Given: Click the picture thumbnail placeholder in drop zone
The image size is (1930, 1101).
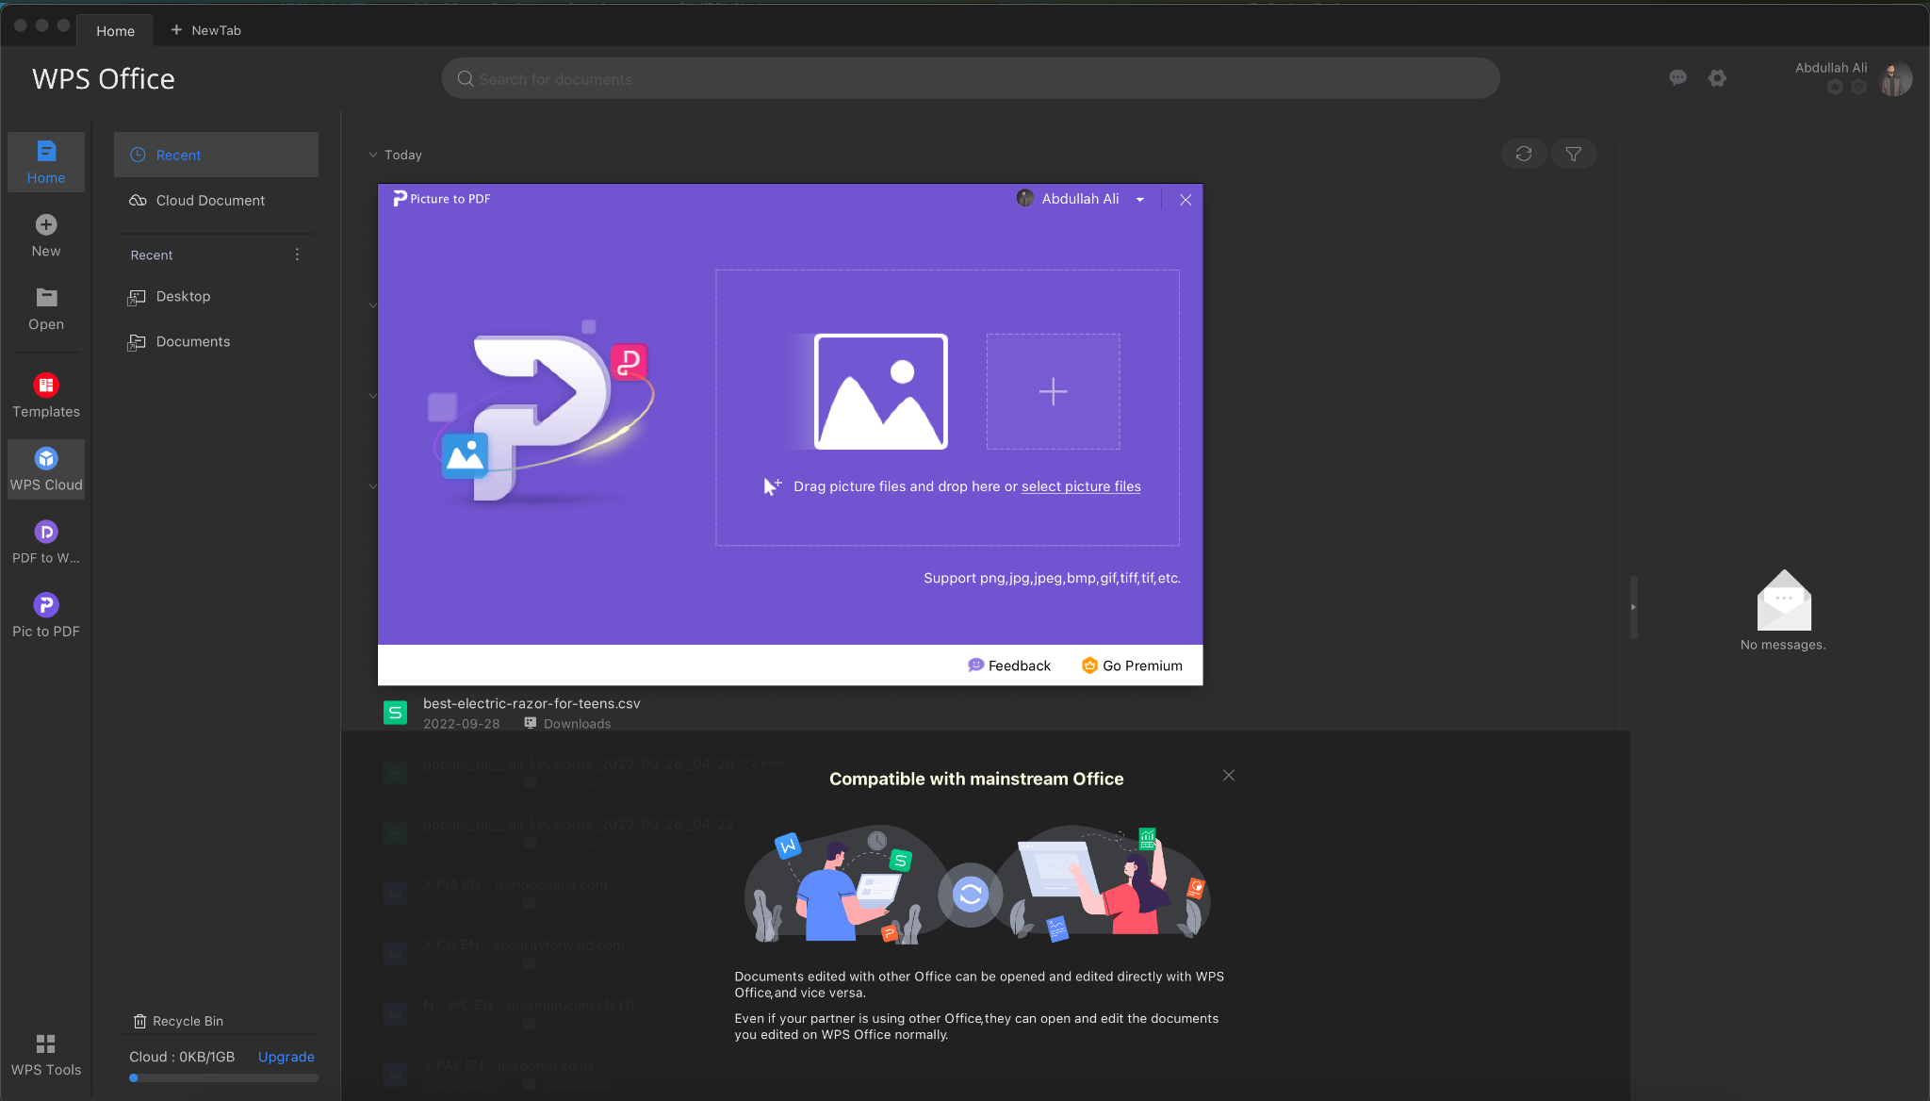Looking at the screenshot, I should 880,391.
